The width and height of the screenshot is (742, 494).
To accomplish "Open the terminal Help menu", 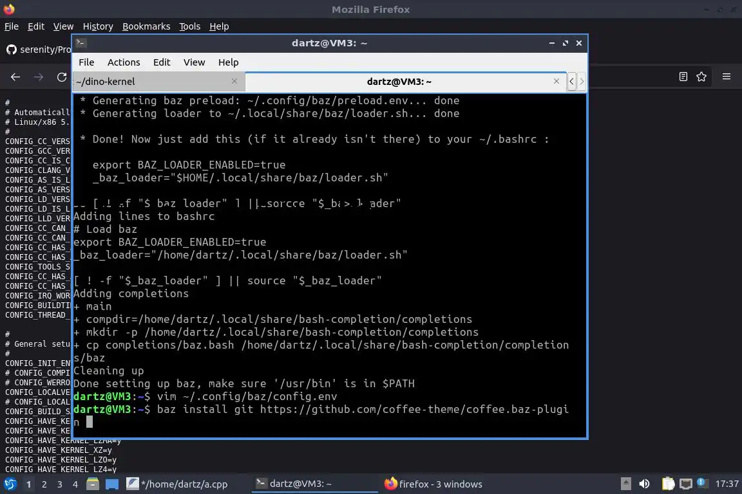I will tap(228, 62).
